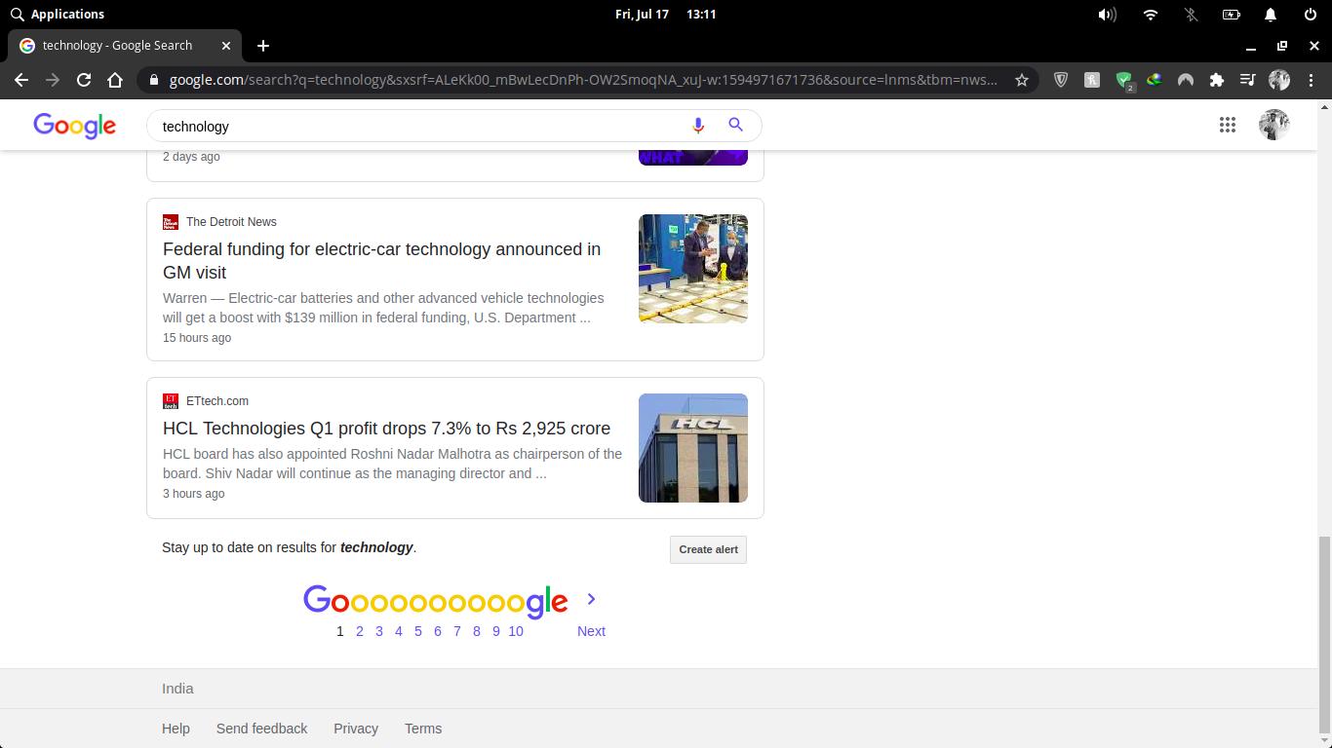Click the India location text in footer
The image size is (1332, 748).
(177, 689)
